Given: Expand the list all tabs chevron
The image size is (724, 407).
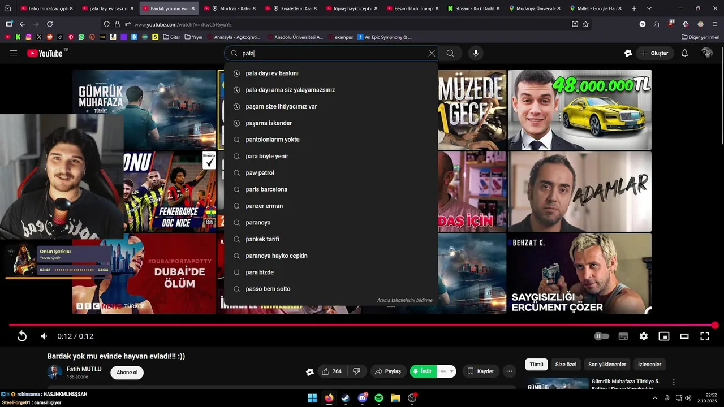Looking at the screenshot, I should point(649,8).
